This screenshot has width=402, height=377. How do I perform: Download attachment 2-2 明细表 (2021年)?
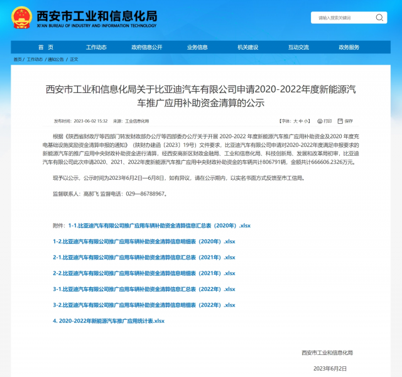coord(144,273)
